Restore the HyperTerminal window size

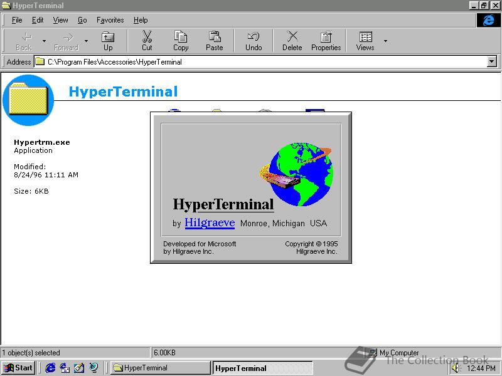pyautogui.click(x=484, y=6)
